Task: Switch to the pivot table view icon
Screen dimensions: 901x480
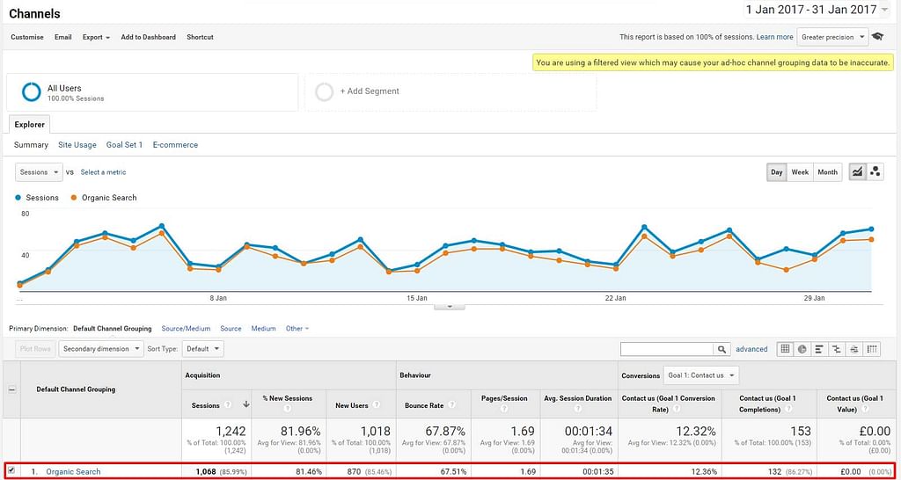Action: pos(871,349)
